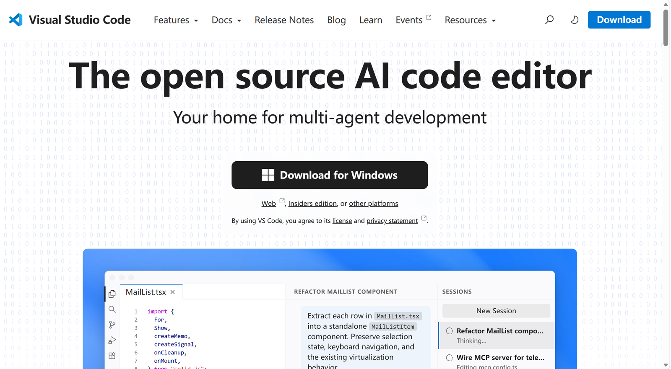Open the search magnifier in the header
Viewport: 671px width, 369px height.
(549, 20)
